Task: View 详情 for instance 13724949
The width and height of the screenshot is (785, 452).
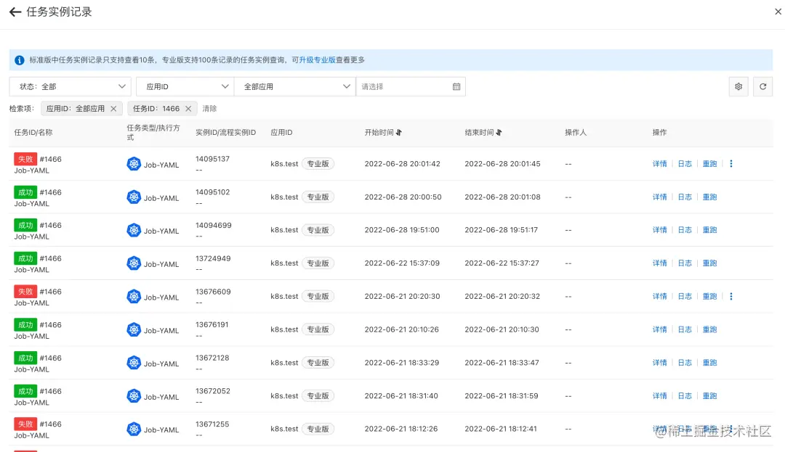Action: pos(659,263)
